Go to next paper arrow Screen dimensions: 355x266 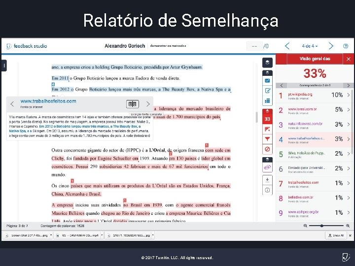click(x=331, y=46)
